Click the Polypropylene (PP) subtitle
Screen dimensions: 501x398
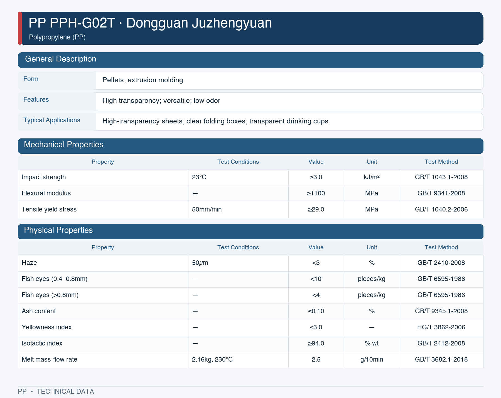coord(57,37)
